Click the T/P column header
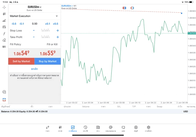Screen dimensions: 196x137 coord(134,107)
